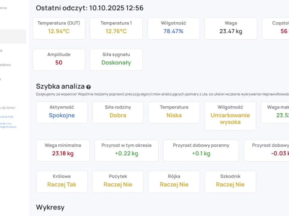Click the Wilgotność 78.47% card
Viewport: 289px width, 216px height.
click(x=173, y=28)
